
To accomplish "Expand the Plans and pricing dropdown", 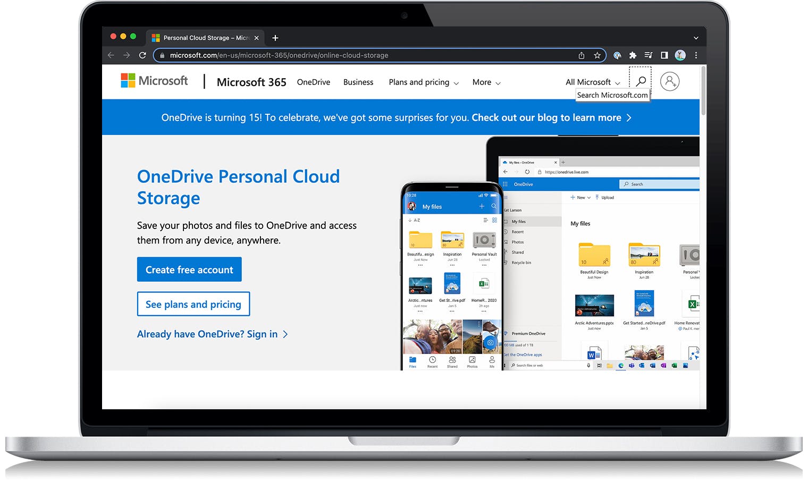I will click(423, 82).
